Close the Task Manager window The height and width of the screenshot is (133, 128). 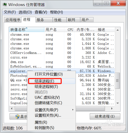[118, 3]
